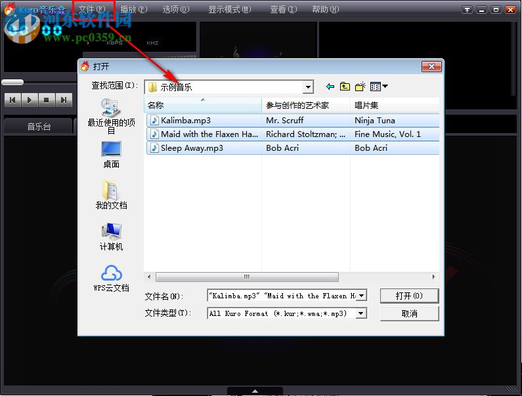The image size is (522, 396).
Task: Click the Sleep Away.mp3 music file icon
Action: 154,148
